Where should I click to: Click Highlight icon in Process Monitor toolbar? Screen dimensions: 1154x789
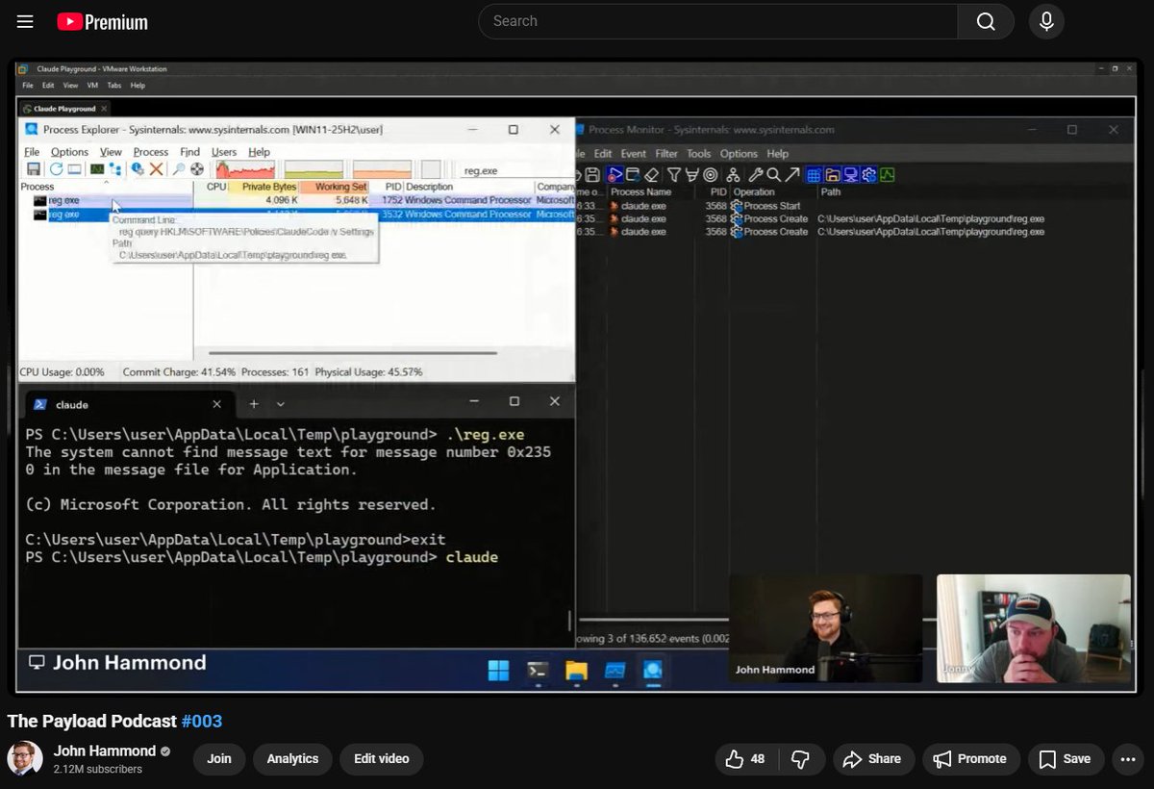(691, 174)
